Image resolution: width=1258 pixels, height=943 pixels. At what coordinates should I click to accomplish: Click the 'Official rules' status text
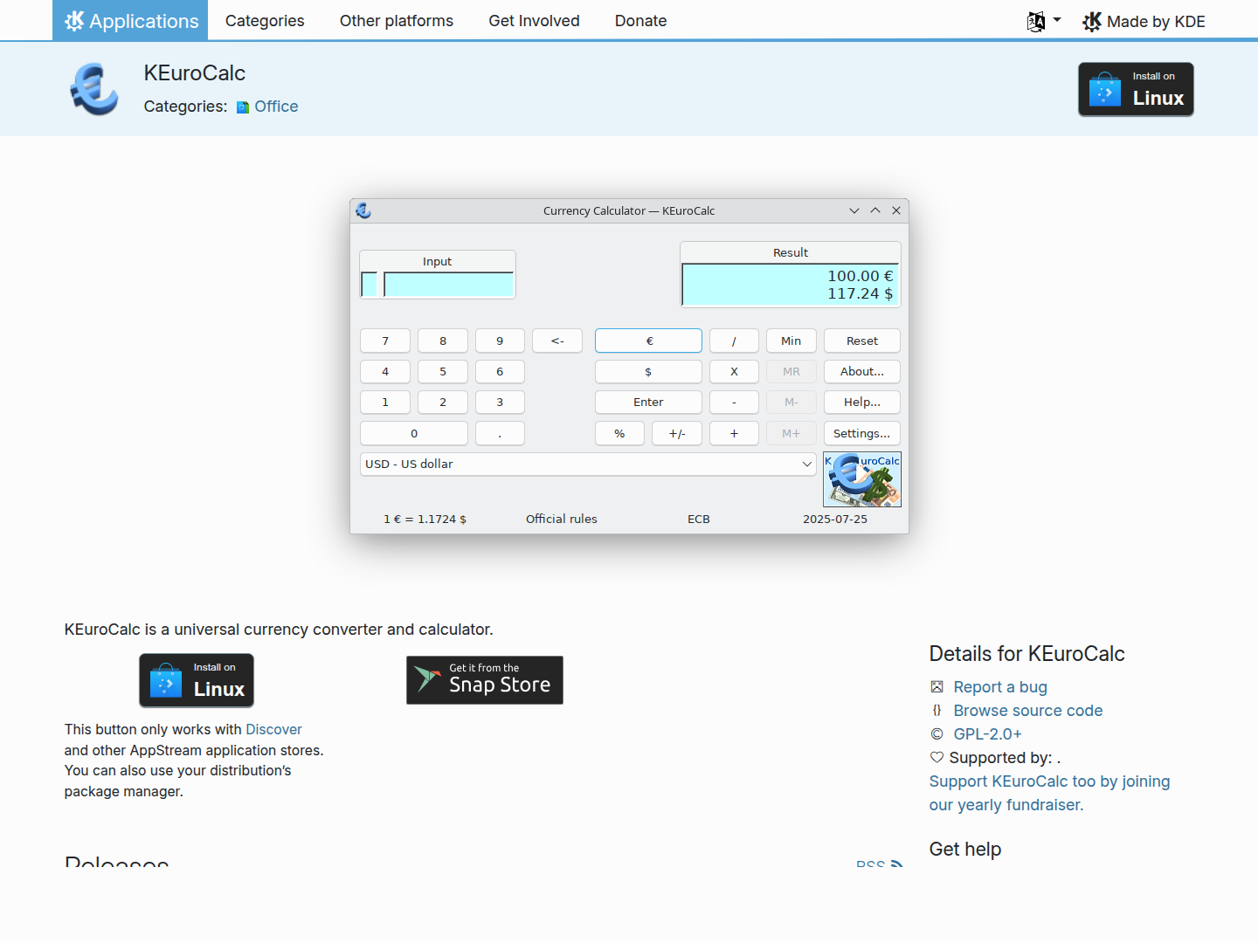[562, 520]
